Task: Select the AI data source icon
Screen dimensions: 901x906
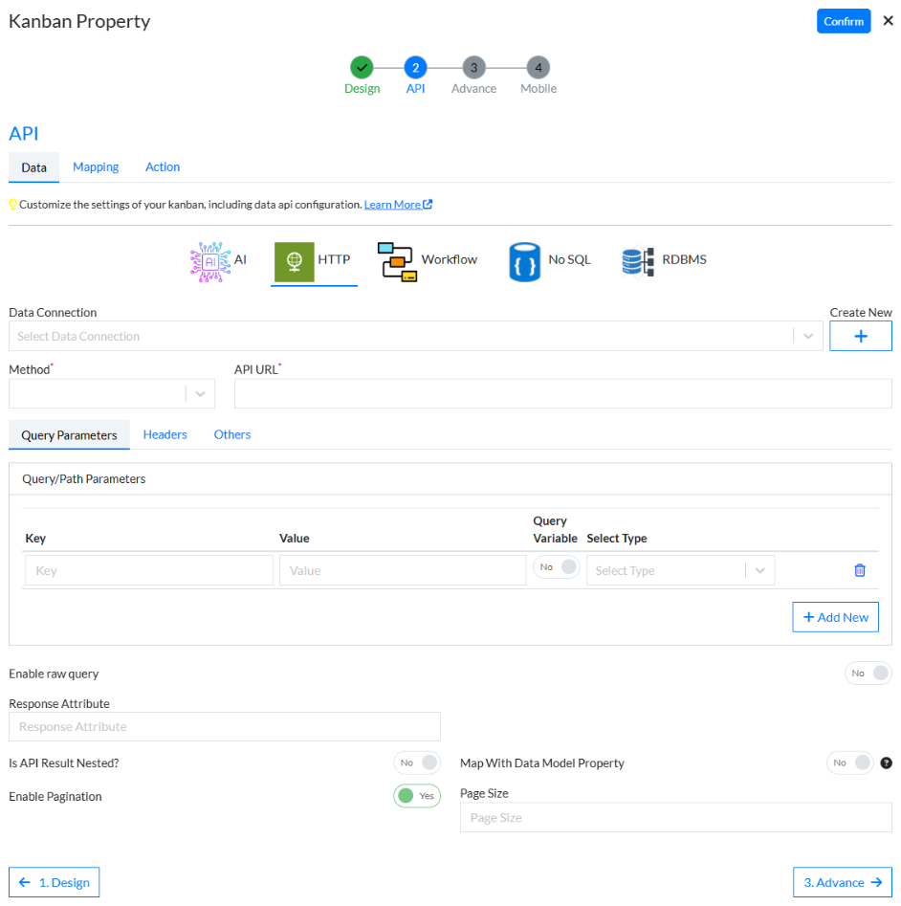Action: [210, 262]
